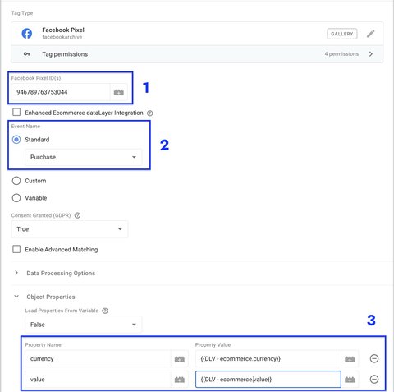Viewport: 394px width, 392px height.
Task: Collapse the Object Properties section
Action: (16, 297)
